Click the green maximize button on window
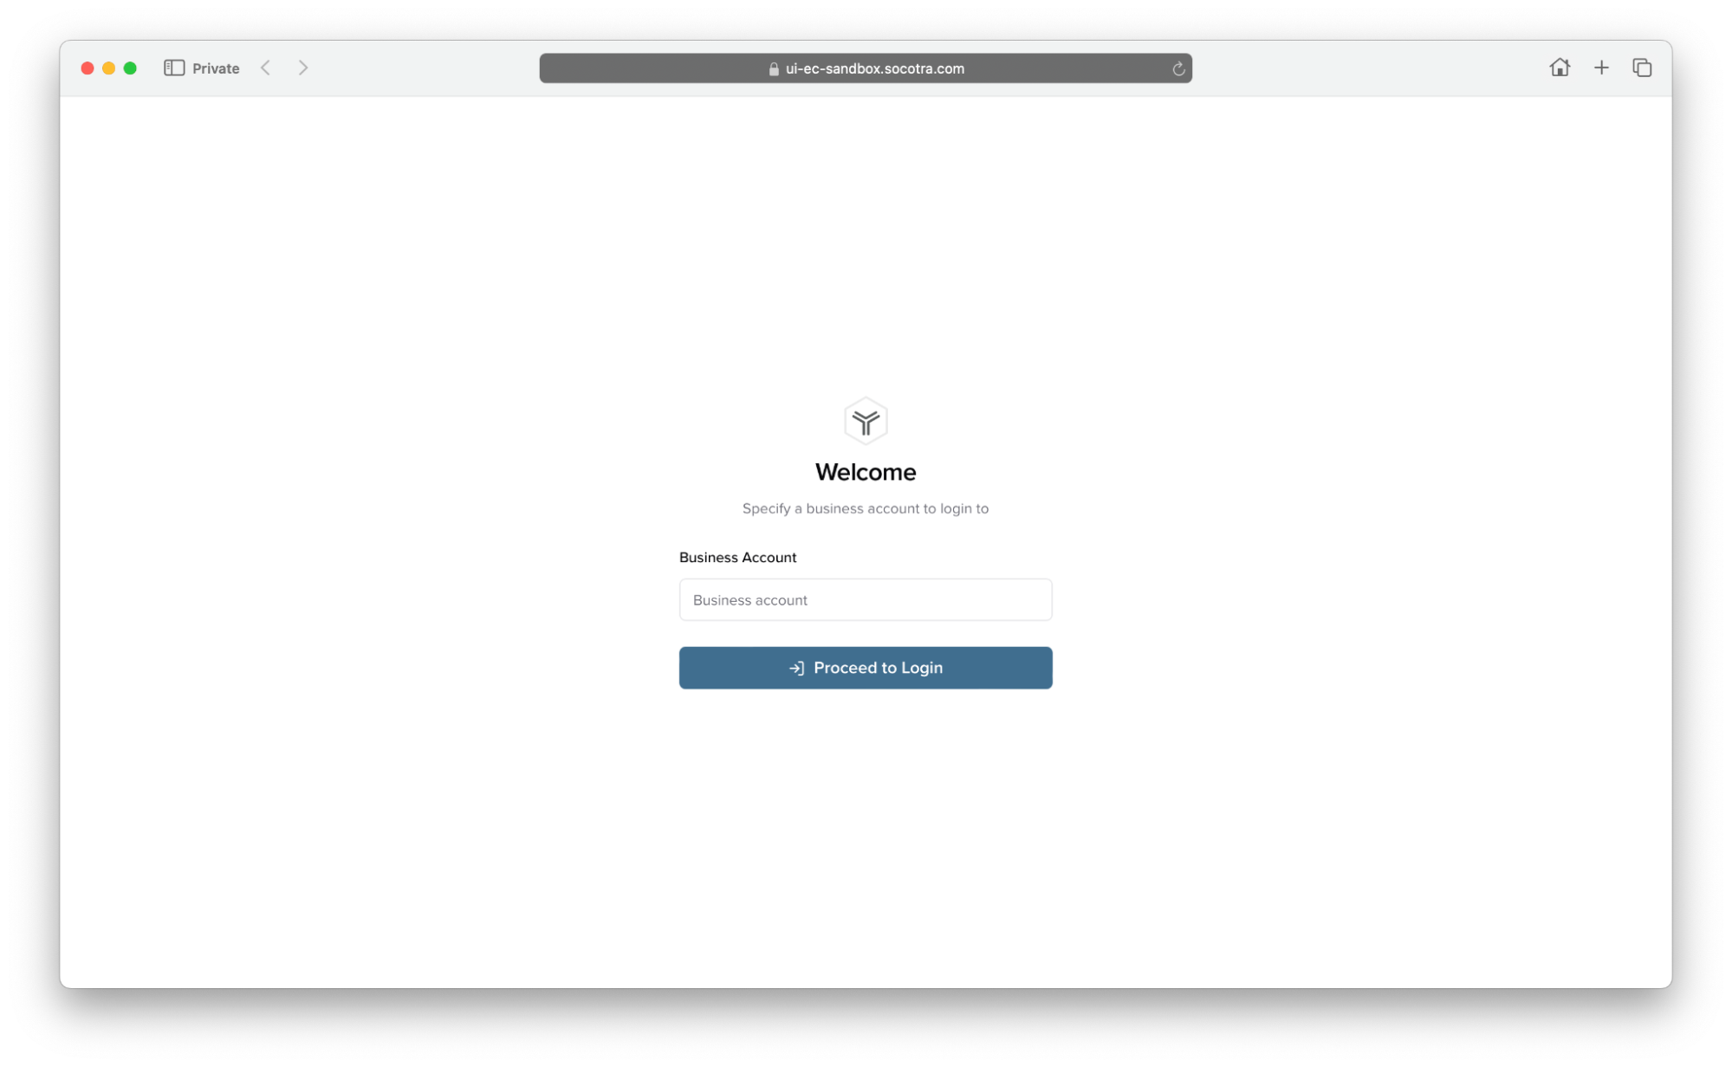The width and height of the screenshot is (1732, 1067). tap(133, 68)
